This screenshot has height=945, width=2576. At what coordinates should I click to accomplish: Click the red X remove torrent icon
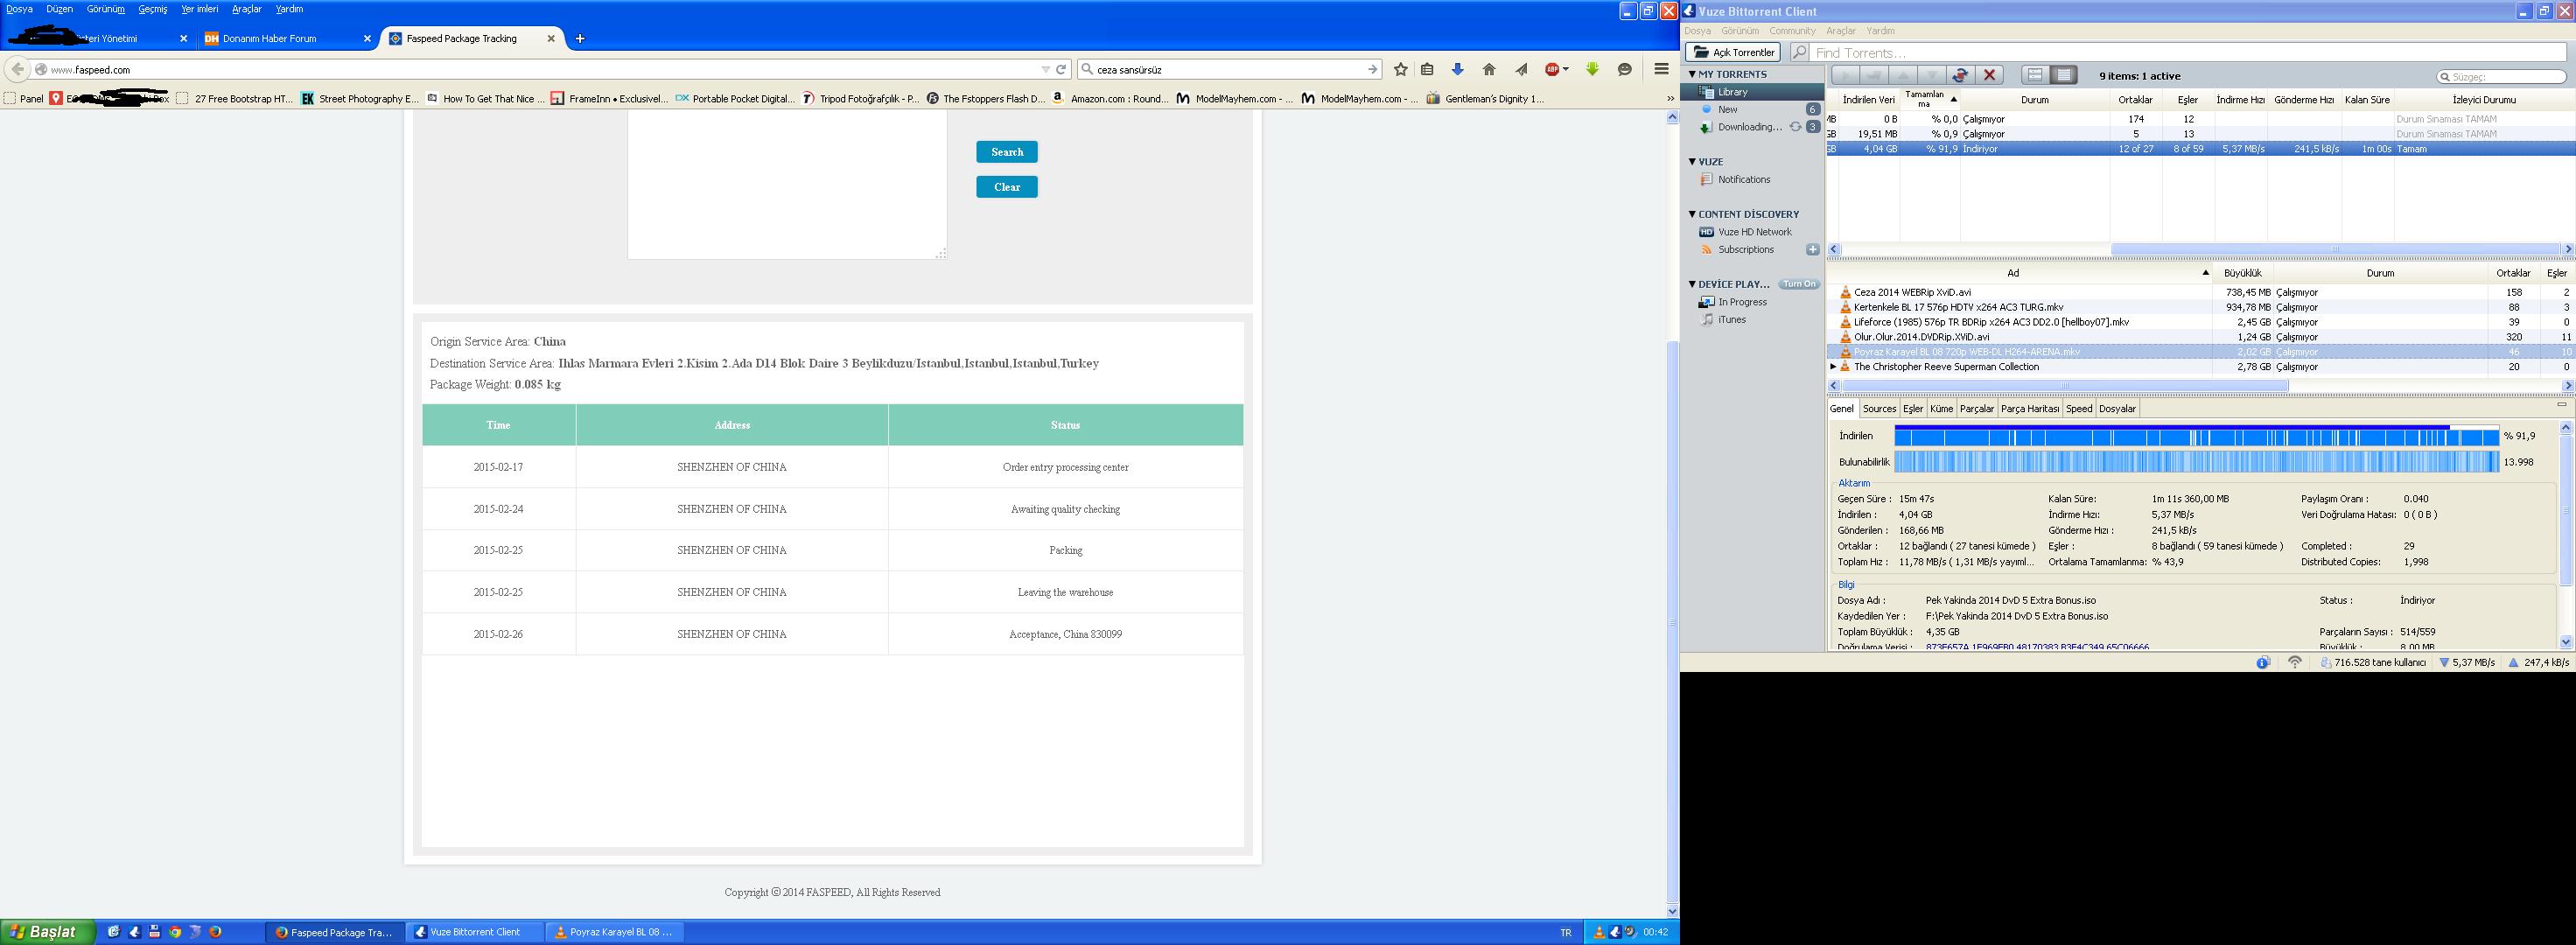tap(1989, 75)
